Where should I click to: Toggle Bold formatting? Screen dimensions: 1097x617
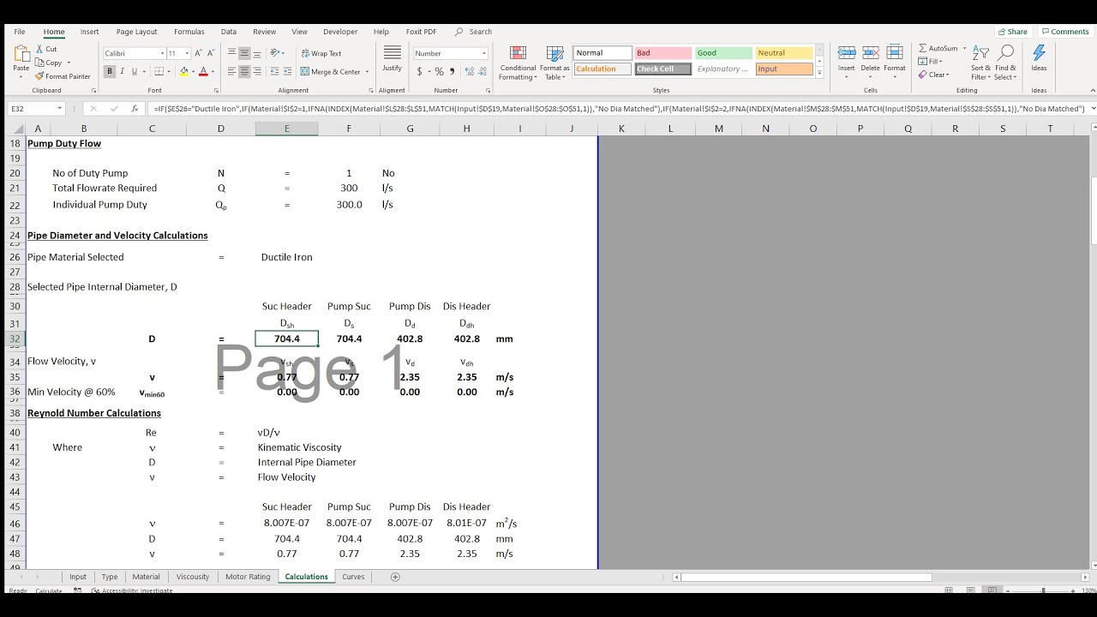(110, 72)
